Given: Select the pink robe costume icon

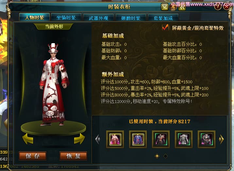Looking at the screenshot, I should click(x=115, y=139).
